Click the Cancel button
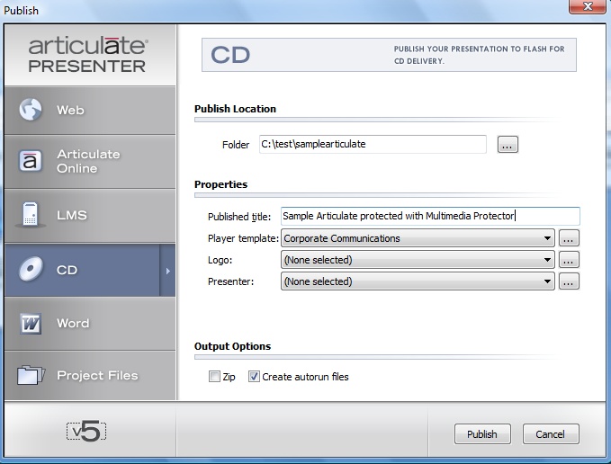The width and height of the screenshot is (611, 464). (551, 433)
